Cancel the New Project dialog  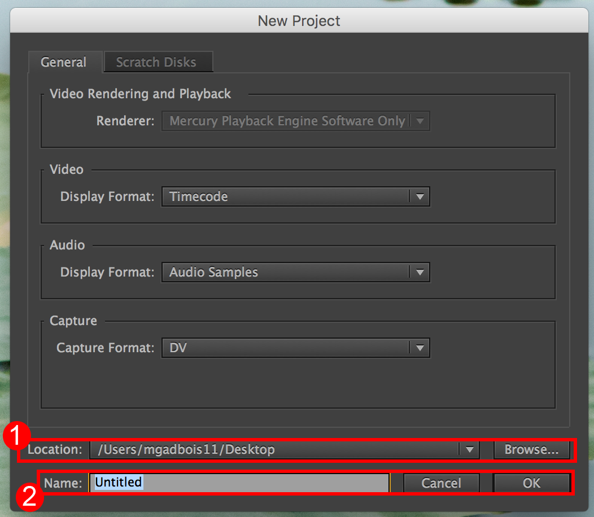[x=442, y=483]
